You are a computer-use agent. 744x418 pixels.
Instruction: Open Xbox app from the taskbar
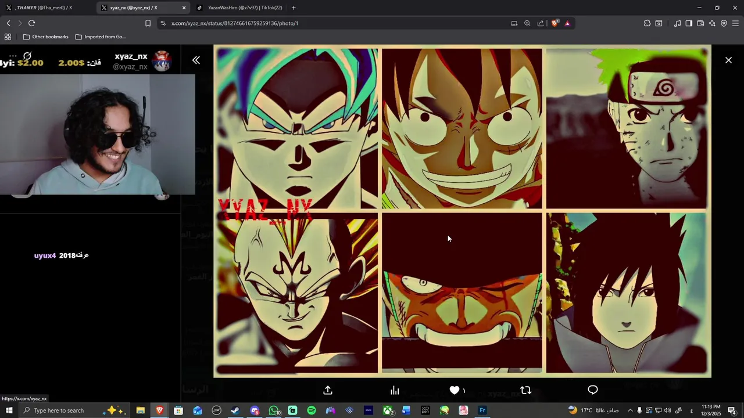[388, 410]
